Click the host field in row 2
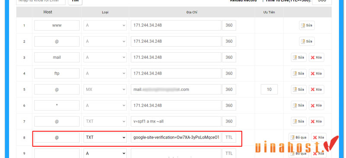Image resolution: width=346 pixels, height=158 pixels. tap(57, 41)
